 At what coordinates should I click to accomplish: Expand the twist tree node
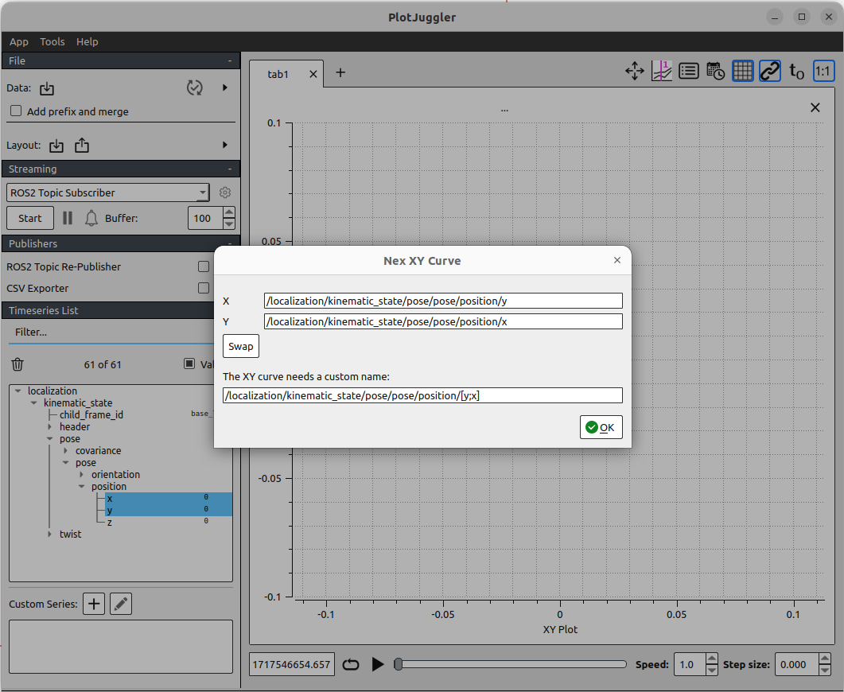point(50,535)
